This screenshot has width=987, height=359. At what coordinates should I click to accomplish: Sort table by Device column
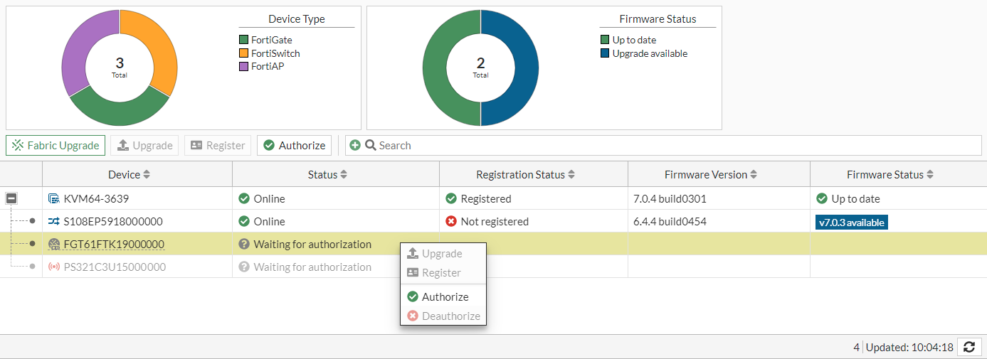(x=147, y=174)
